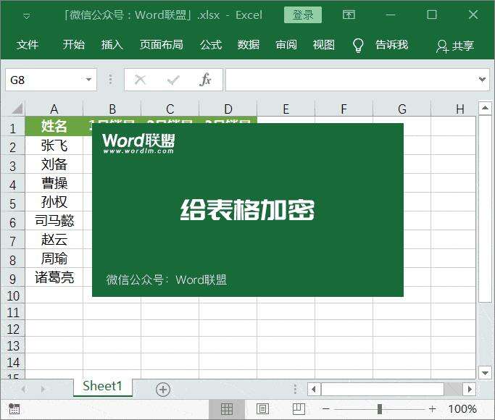Click cell containing 刘备

[54, 164]
